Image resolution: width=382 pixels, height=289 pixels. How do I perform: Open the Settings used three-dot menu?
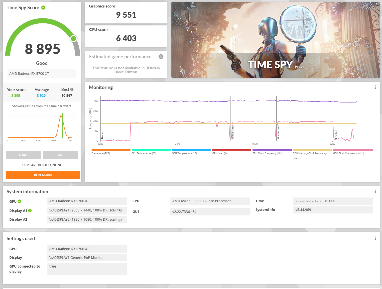pos(375,238)
